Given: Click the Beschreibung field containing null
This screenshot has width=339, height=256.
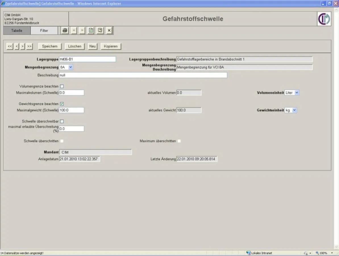Looking at the screenshot, I should 142,75.
